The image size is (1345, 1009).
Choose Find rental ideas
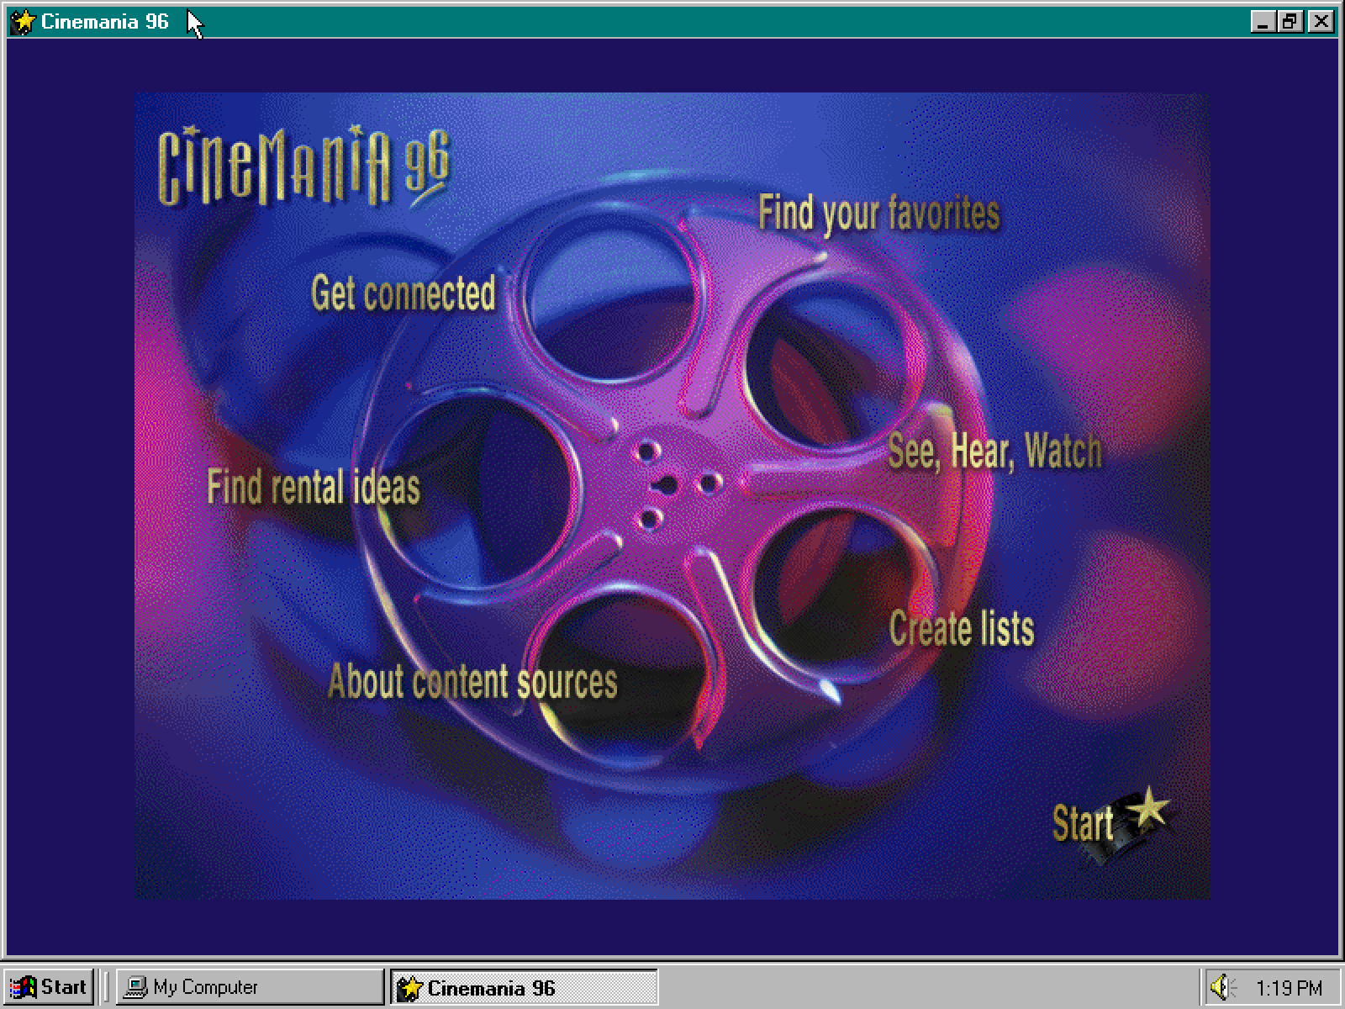(x=313, y=488)
